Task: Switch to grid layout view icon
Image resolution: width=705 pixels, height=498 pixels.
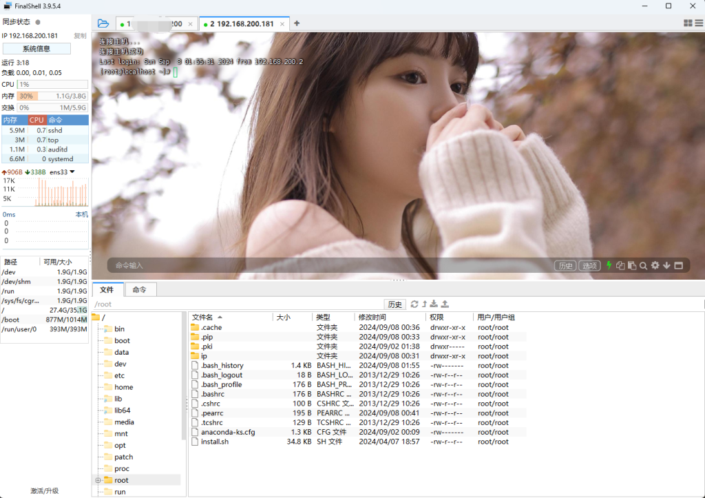Action: [x=688, y=23]
